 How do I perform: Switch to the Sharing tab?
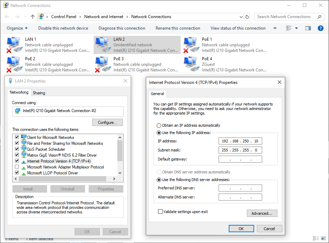point(39,93)
